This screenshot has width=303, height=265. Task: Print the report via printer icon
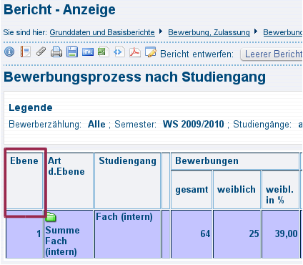point(56,52)
